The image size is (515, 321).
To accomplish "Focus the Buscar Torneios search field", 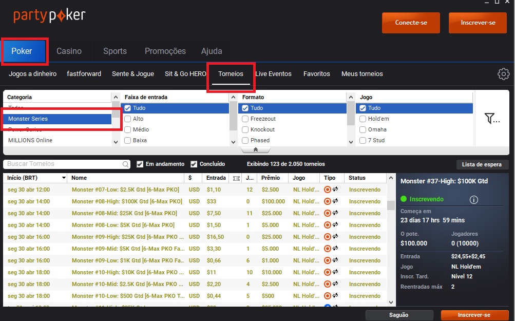I will click(67, 164).
